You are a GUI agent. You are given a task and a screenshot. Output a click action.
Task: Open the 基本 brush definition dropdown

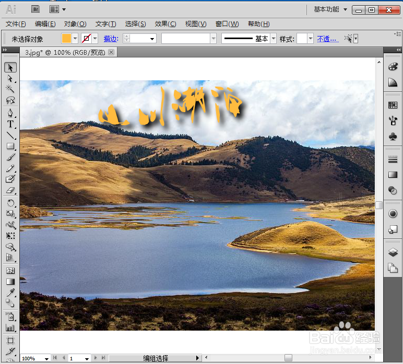274,39
